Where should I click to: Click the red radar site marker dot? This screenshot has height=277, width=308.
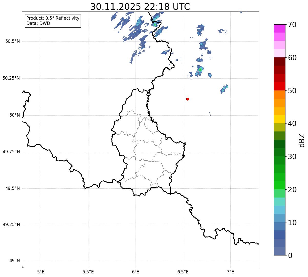click(x=188, y=99)
